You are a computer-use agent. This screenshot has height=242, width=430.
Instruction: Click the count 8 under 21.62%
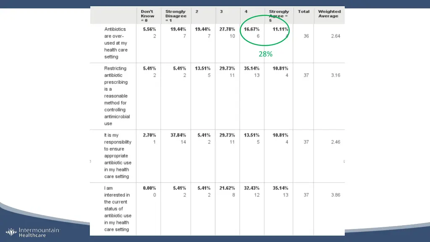233,195
